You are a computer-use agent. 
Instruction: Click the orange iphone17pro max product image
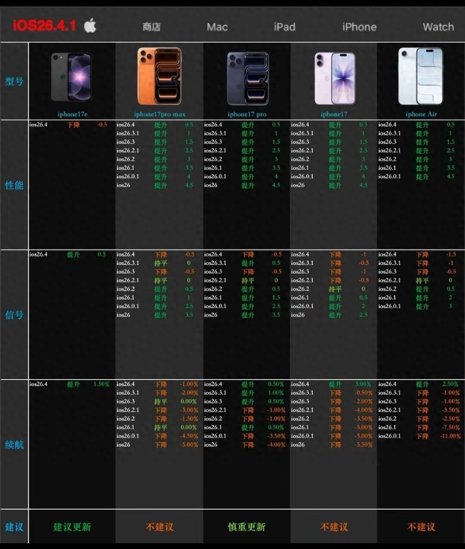(160, 76)
